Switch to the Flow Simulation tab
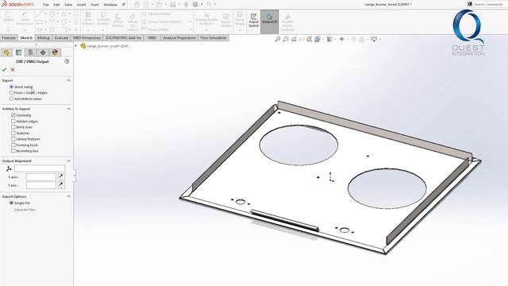Screen dimensions: 508x286 pyautogui.click(x=214, y=38)
